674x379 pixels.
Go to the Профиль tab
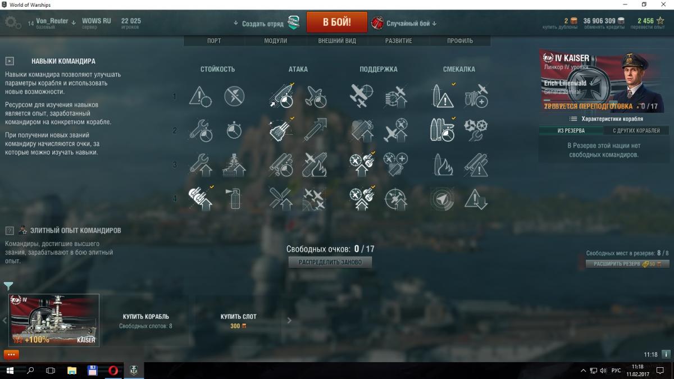460,41
